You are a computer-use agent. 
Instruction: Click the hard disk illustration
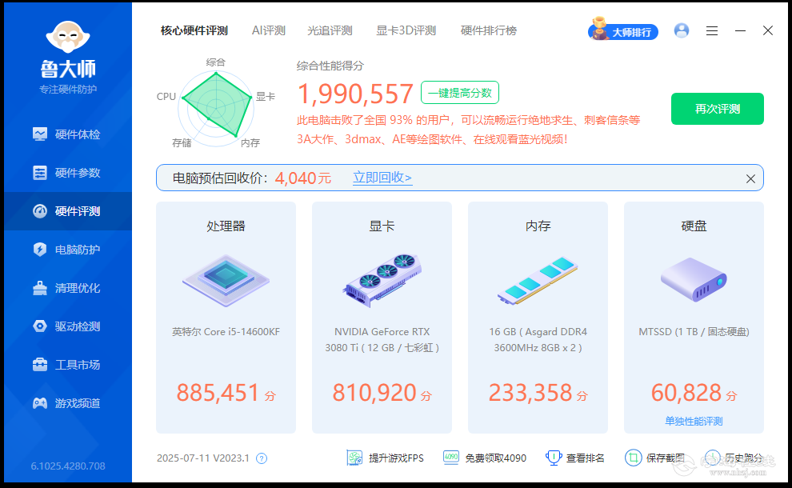click(x=694, y=279)
